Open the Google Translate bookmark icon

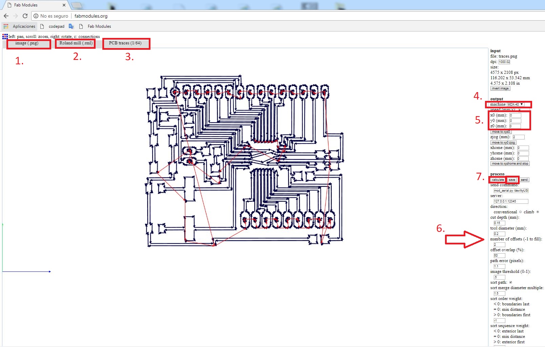(x=71, y=26)
